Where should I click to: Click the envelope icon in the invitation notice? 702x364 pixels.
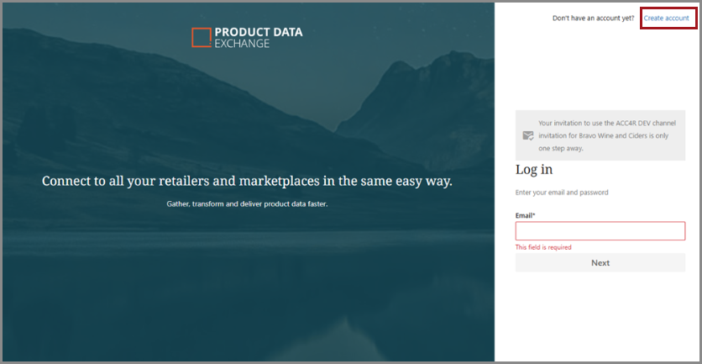point(527,135)
